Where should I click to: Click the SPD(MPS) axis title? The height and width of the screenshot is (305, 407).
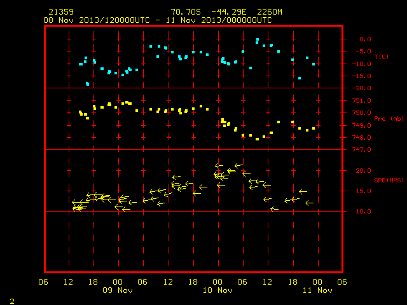tap(389, 180)
